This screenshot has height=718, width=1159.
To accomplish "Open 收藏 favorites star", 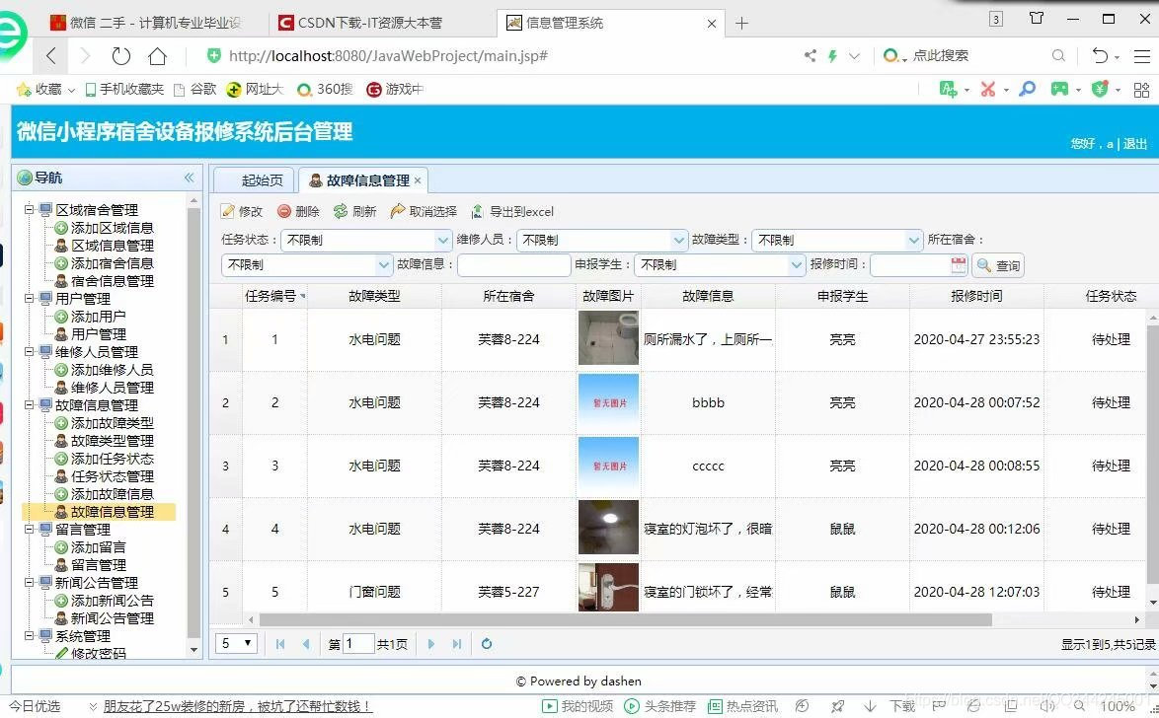I will (24, 90).
